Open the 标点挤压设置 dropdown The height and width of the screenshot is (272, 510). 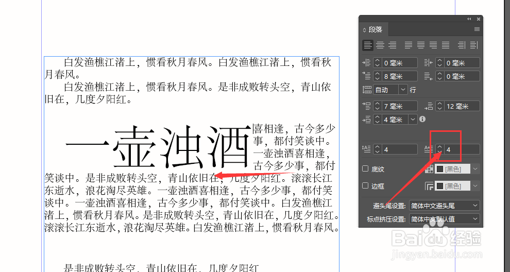coord(444,219)
